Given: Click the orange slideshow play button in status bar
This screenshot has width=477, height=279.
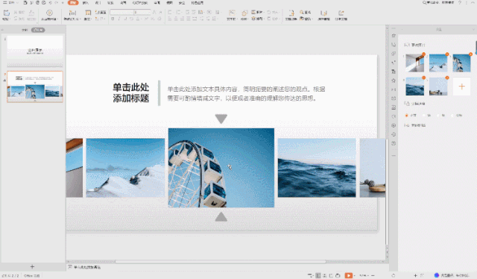Looking at the screenshot, I should click(348, 275).
